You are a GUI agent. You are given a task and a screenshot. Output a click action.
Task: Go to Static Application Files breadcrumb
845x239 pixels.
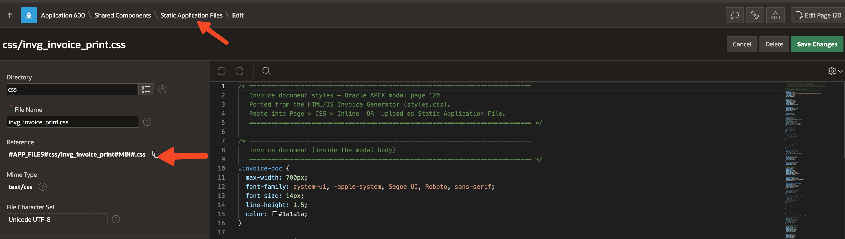pyautogui.click(x=191, y=15)
